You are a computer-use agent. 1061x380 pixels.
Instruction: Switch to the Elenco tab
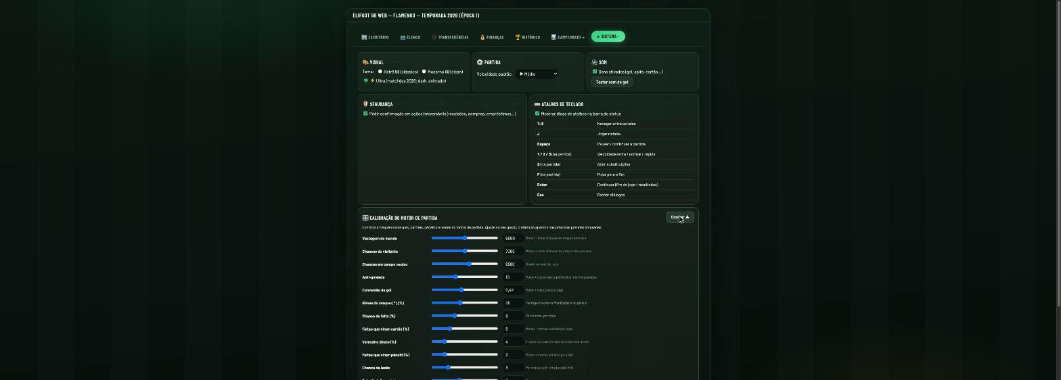(410, 37)
